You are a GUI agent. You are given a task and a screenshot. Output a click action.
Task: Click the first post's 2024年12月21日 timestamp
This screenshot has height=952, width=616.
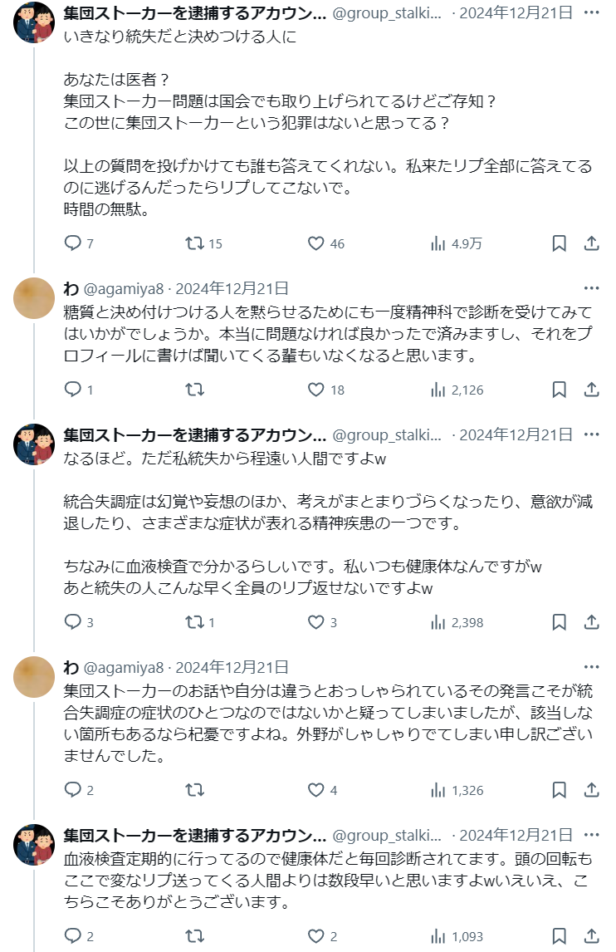click(517, 13)
